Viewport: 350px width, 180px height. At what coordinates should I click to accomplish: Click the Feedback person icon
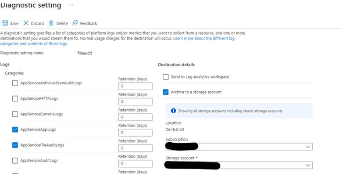(x=75, y=23)
